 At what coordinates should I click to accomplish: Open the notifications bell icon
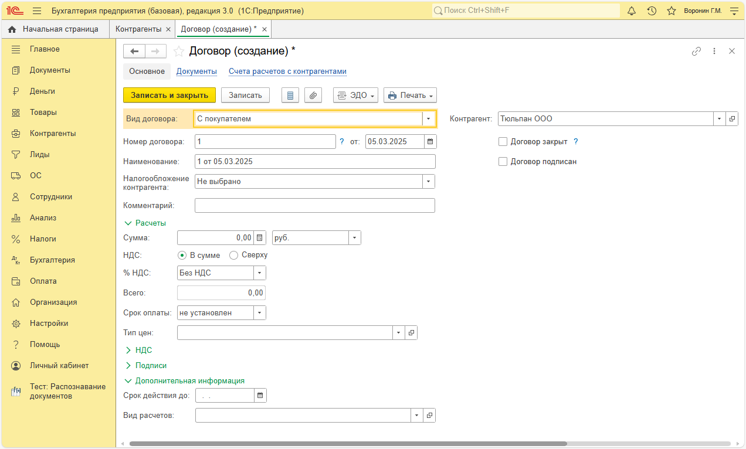(632, 11)
